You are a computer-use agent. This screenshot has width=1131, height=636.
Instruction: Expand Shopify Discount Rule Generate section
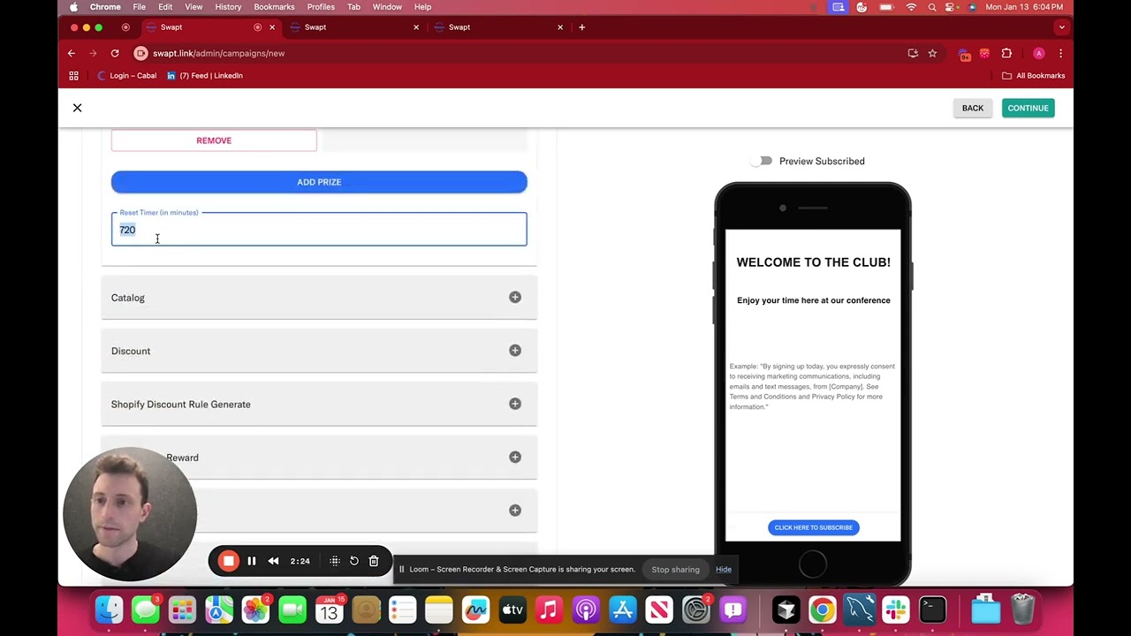coord(319,404)
